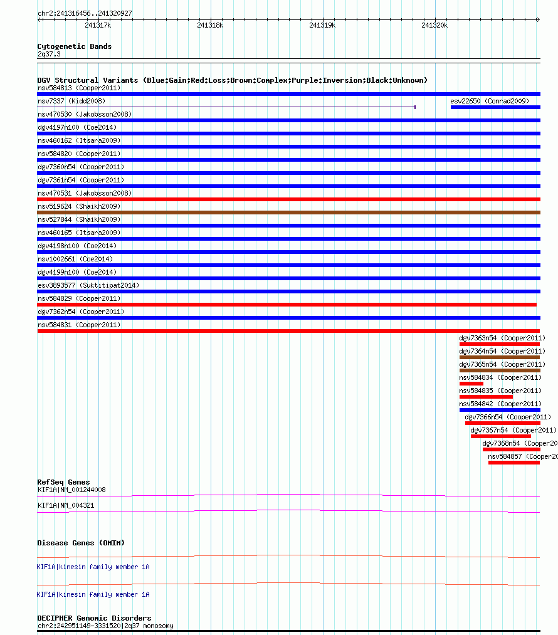
Task: Select the KIF1A|NM_004321 RefSeq gene label
Action: pos(66,505)
